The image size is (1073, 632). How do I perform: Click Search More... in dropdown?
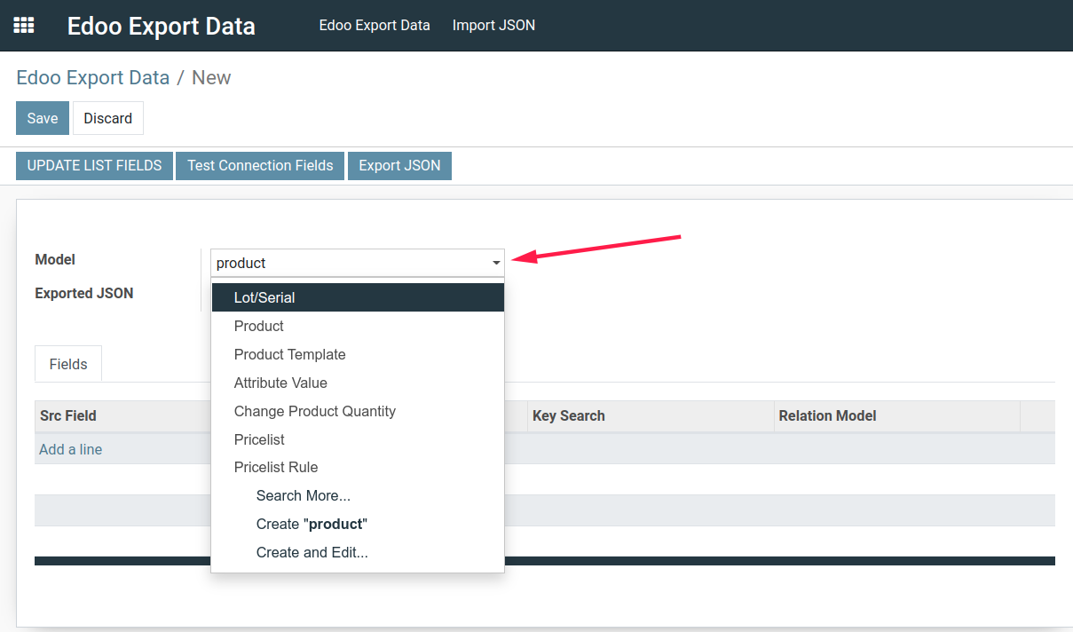point(358,495)
